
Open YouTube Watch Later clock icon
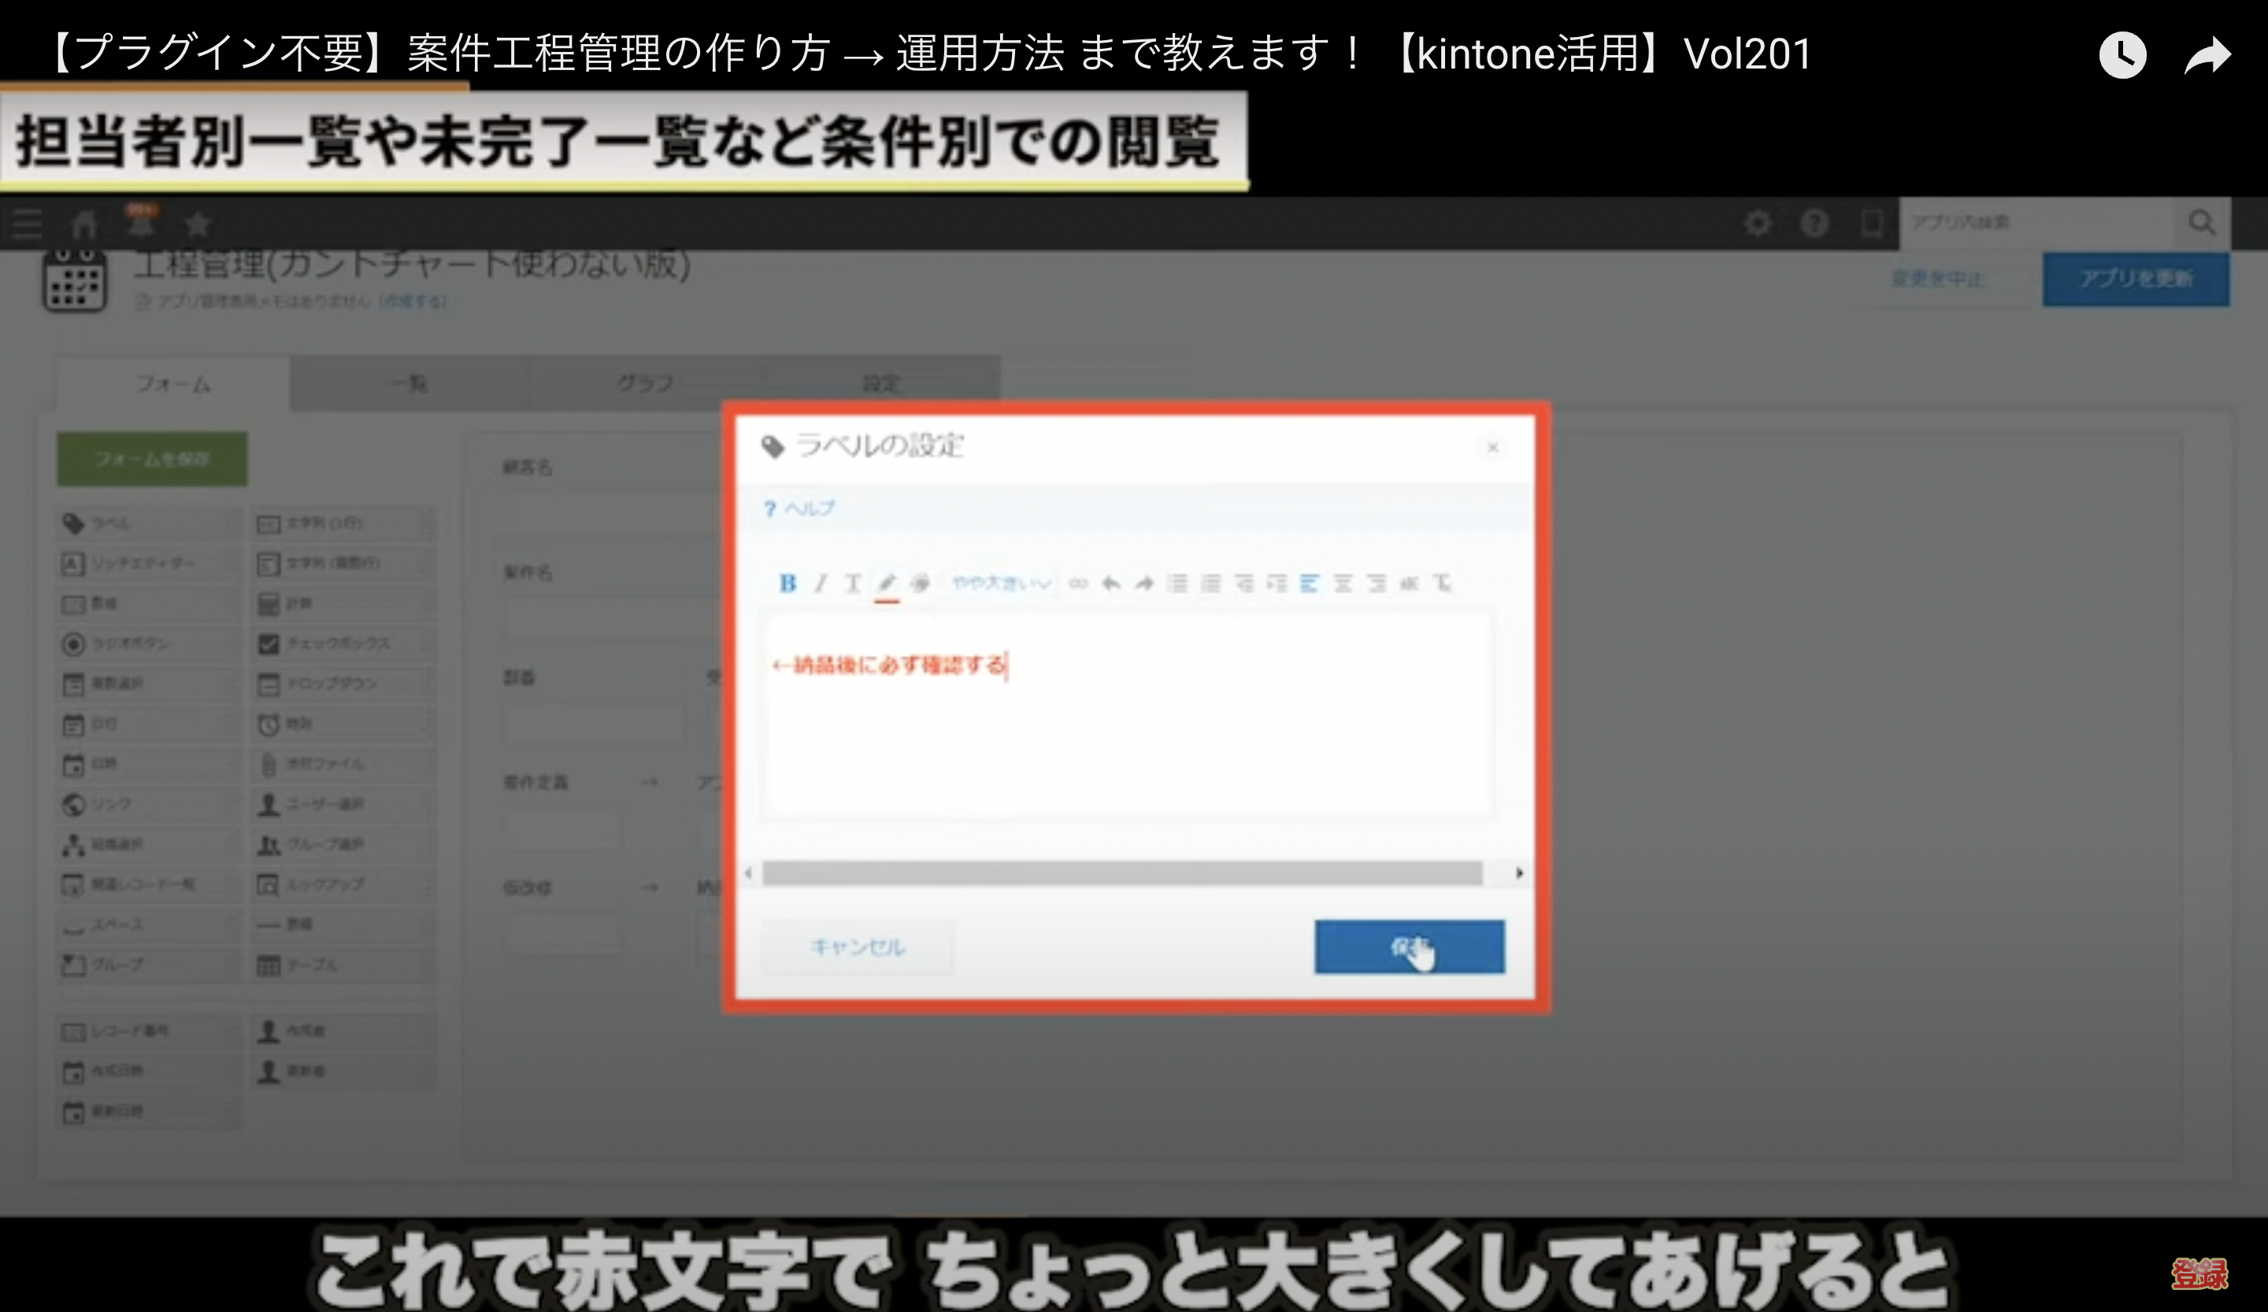pos(2122,56)
